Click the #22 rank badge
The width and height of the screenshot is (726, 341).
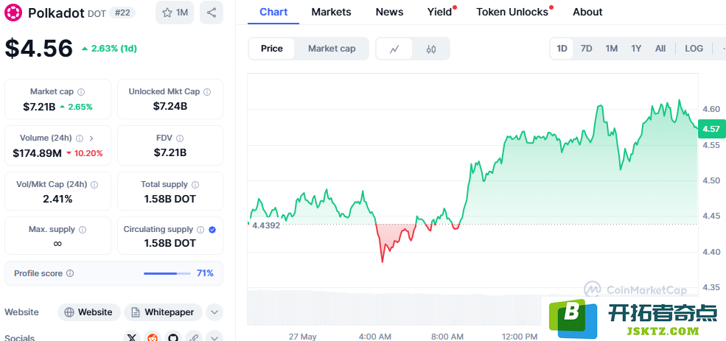click(x=122, y=13)
